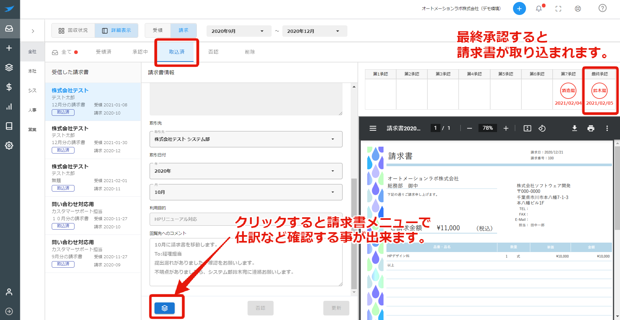Screen dimensions: 620x320
Task: Select シス department filter
Action: [32, 91]
